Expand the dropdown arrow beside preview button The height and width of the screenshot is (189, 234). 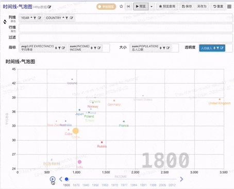tap(152, 7)
